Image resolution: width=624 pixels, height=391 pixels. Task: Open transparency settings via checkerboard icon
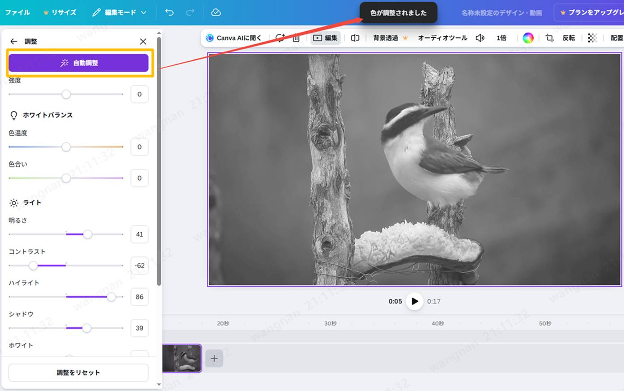coord(592,38)
